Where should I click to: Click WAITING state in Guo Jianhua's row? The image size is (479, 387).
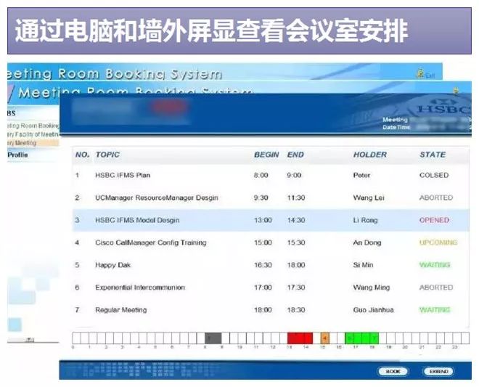click(x=435, y=309)
